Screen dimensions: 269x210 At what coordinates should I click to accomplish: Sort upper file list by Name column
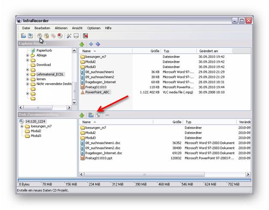point(106,51)
